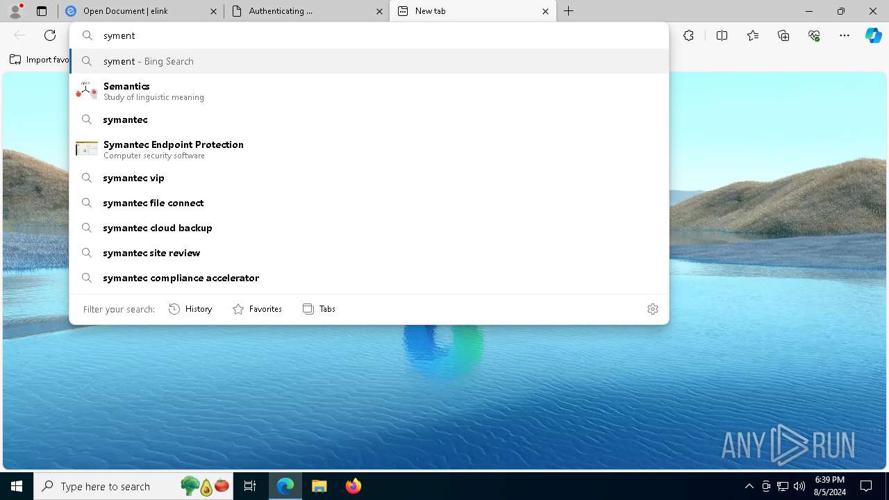Open the notification center icon
The image size is (889, 500).
coord(866,486)
